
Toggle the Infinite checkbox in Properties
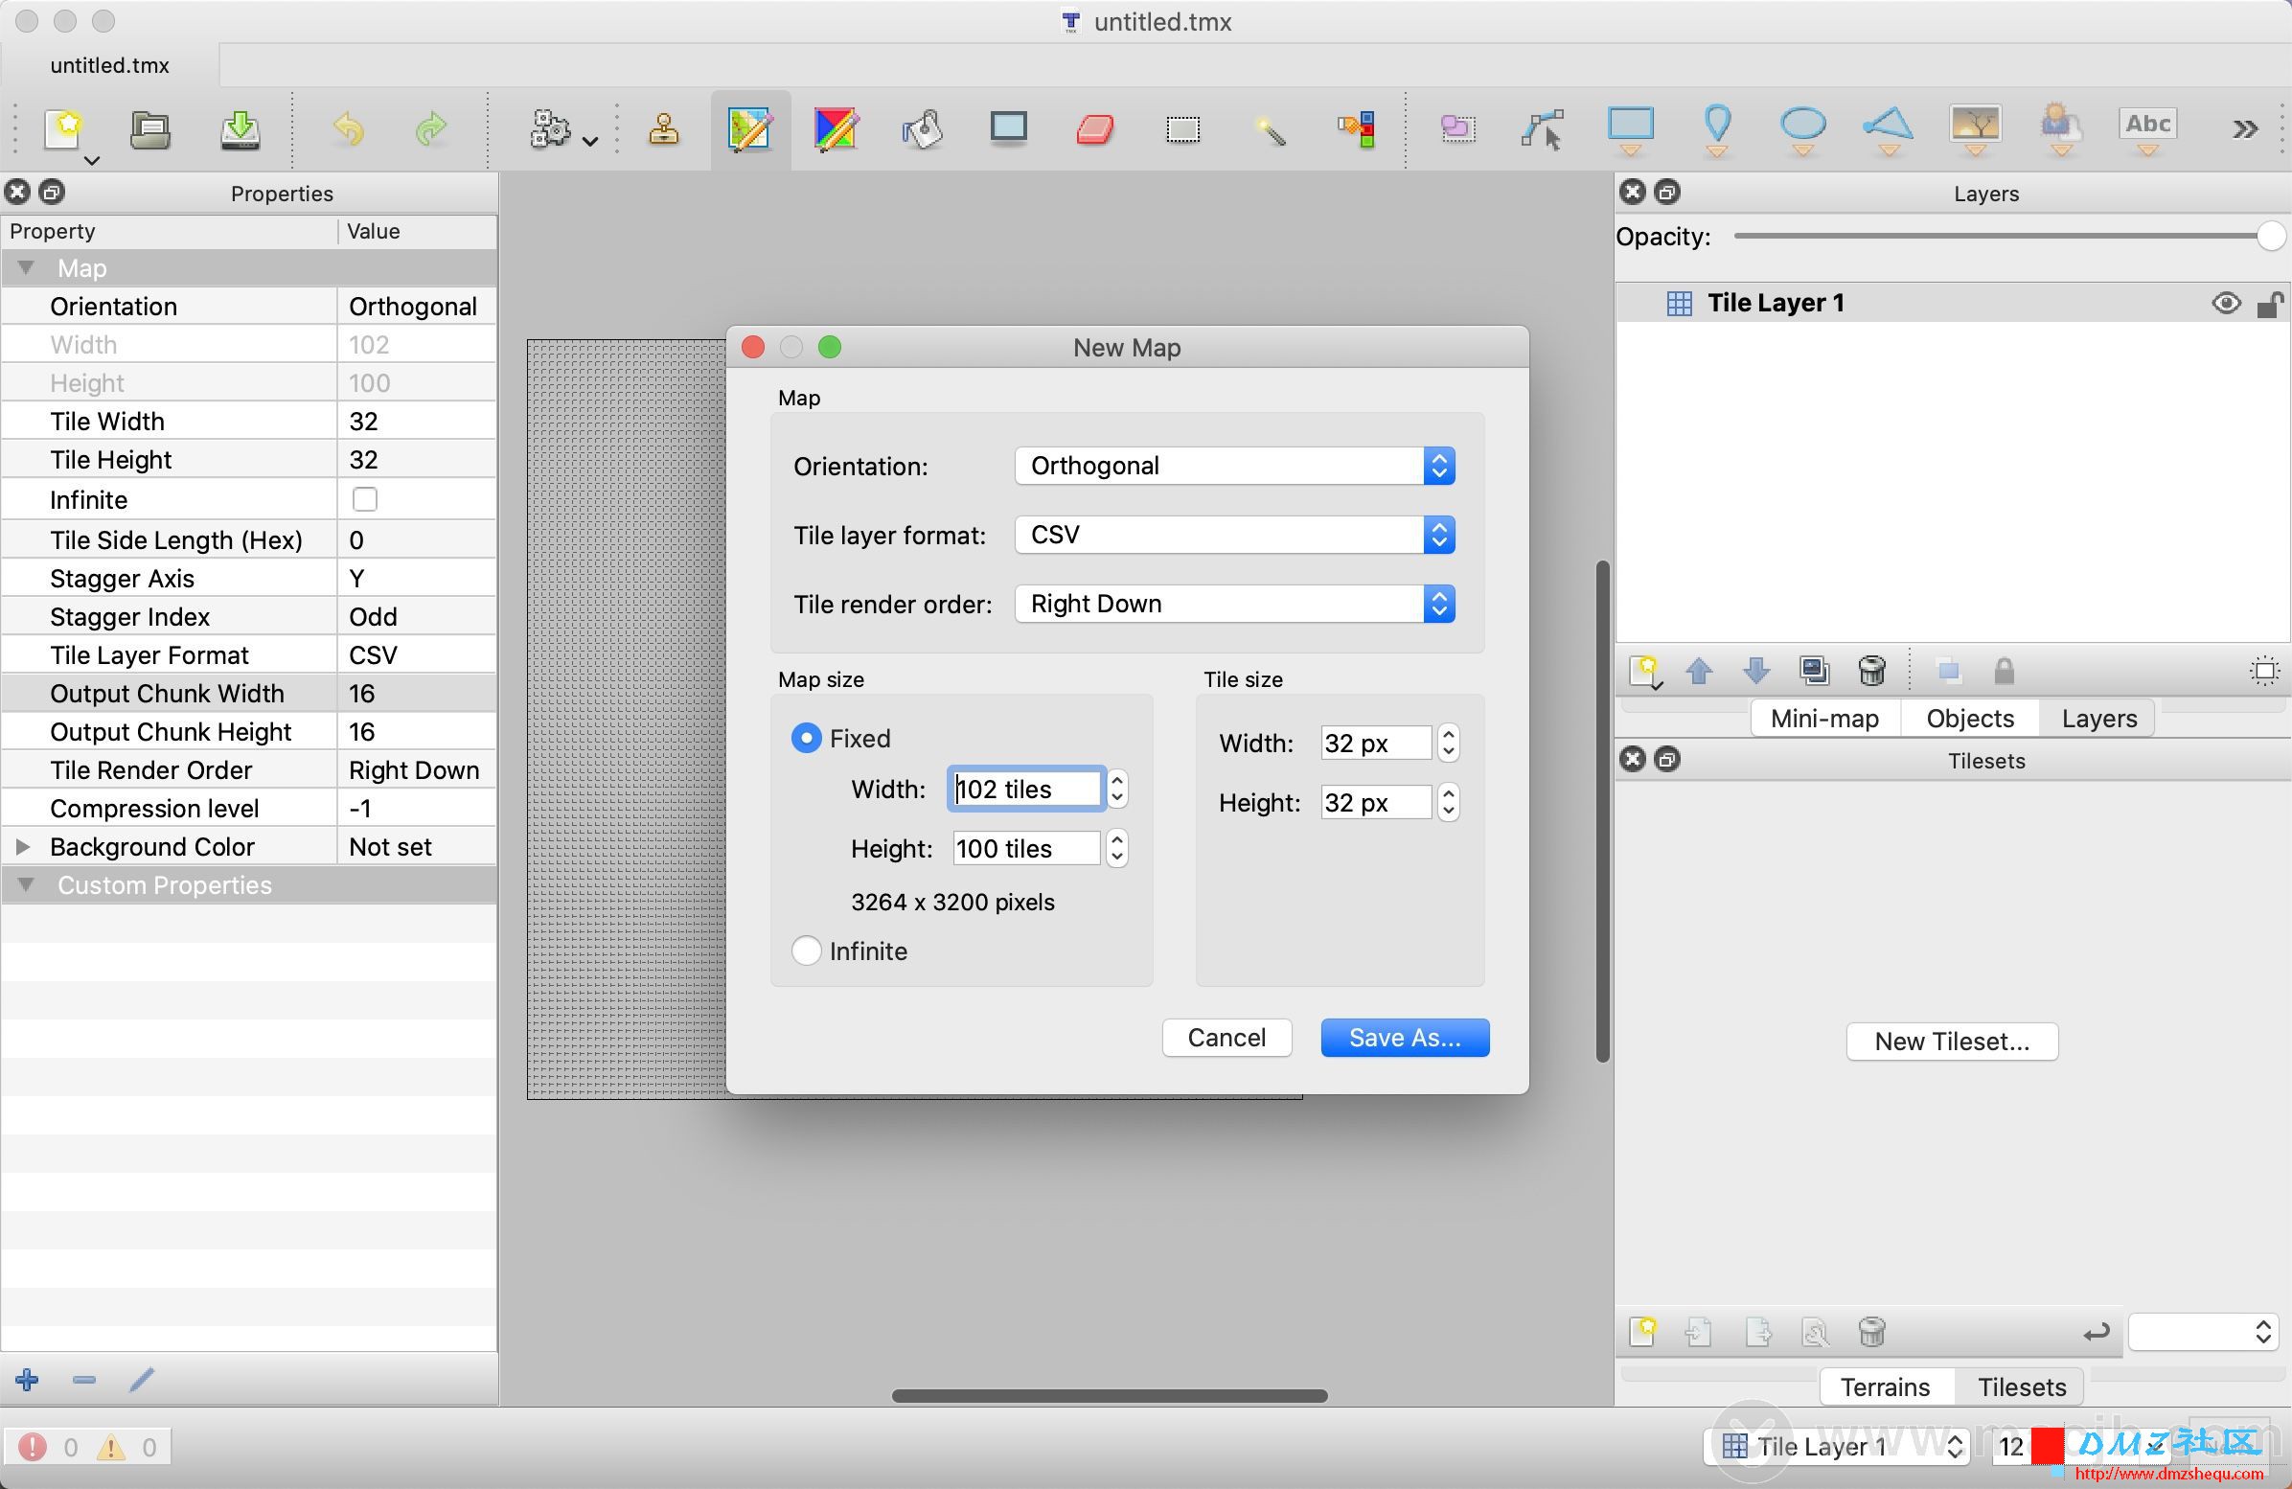tap(364, 499)
